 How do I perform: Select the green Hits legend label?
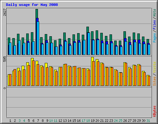pyautogui.click(x=154, y=13)
